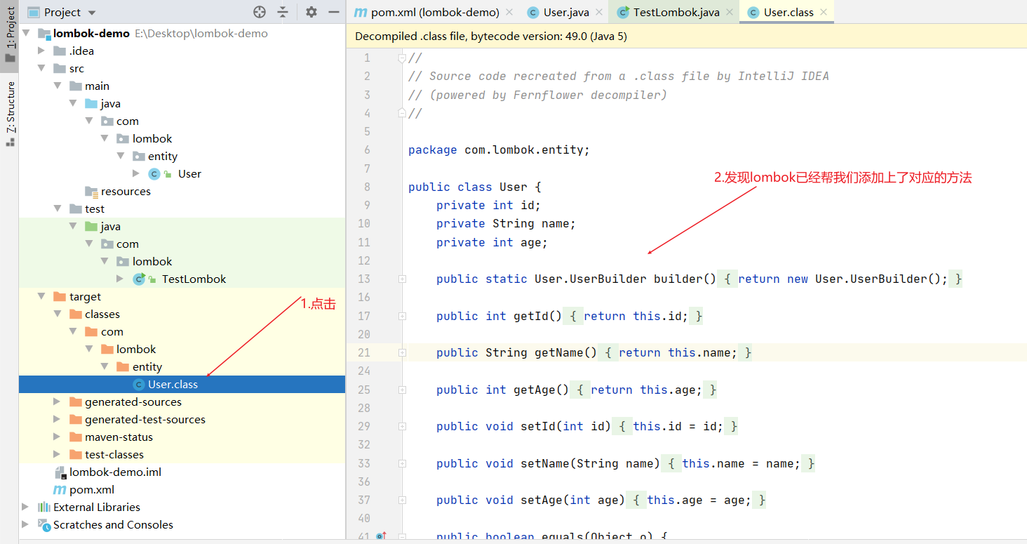Unfold the setName() method fold marker
The height and width of the screenshot is (544, 1027).
pos(402,463)
